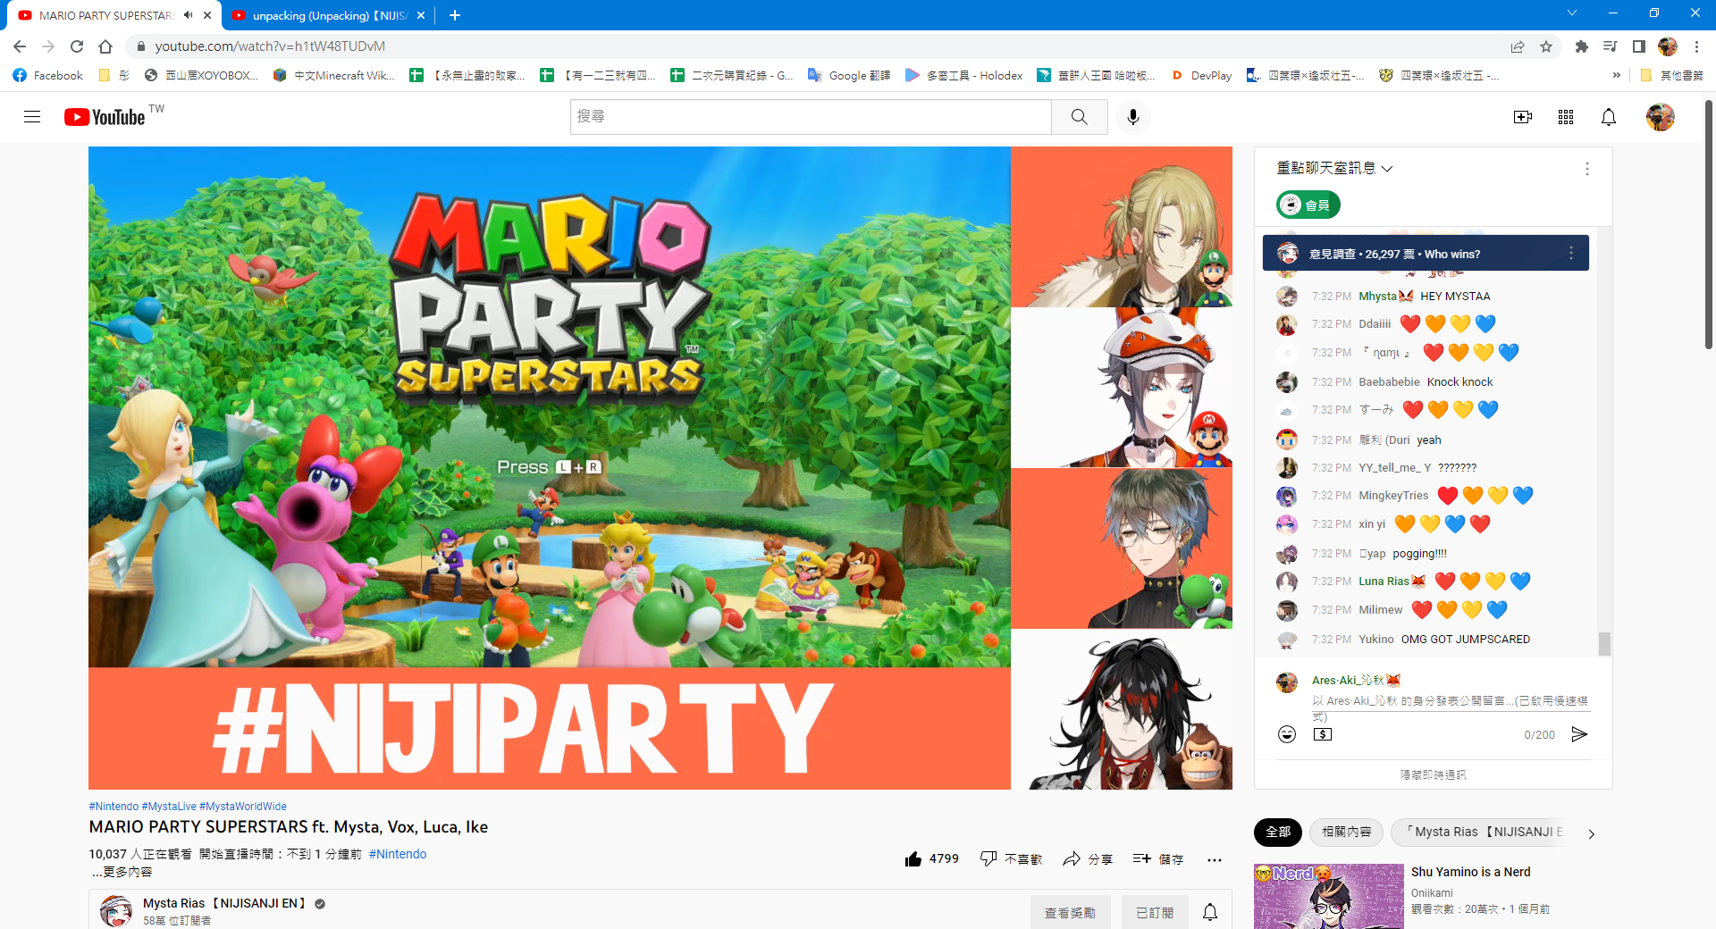Screen dimensions: 1716x929
Task: Open the create video icon
Action: pos(1523,117)
